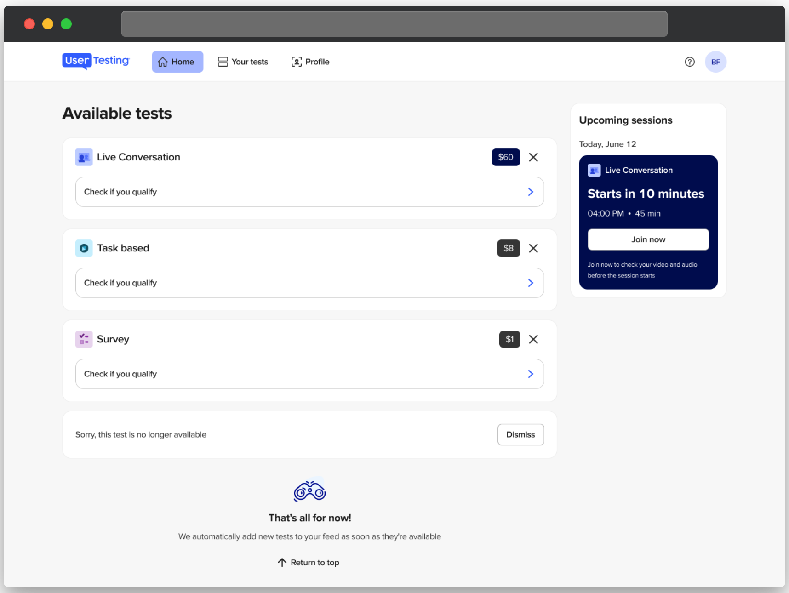Click the chevron in Live Conversation qualify row
The height and width of the screenshot is (593, 789).
[531, 192]
